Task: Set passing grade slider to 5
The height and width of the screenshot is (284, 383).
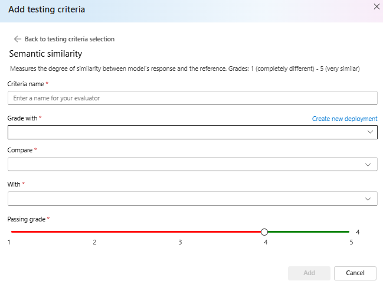Action: pos(349,232)
